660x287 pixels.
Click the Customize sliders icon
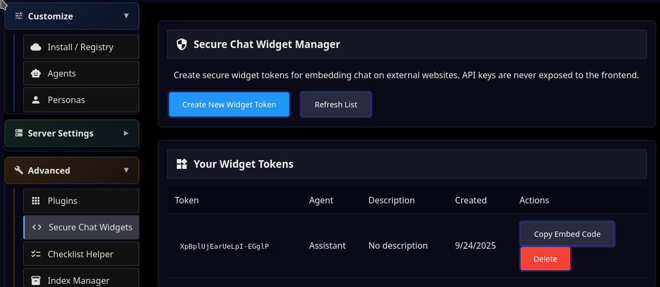[x=19, y=16]
